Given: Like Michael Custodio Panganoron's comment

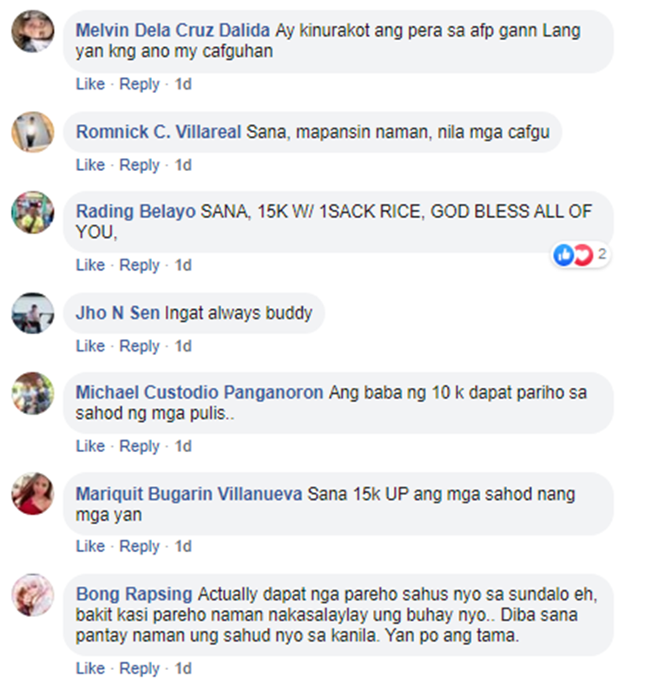Looking at the screenshot, I should (x=90, y=446).
